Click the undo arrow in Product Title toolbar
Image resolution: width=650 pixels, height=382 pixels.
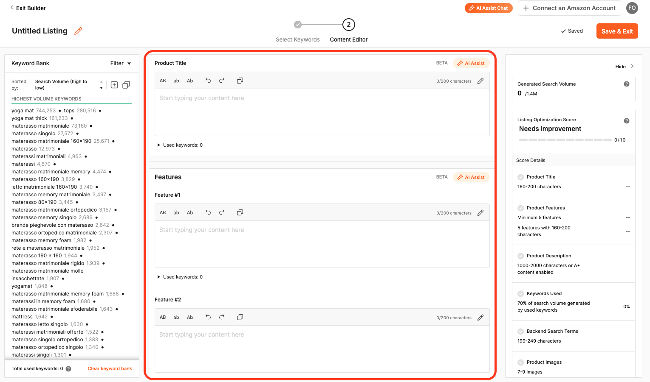coord(208,81)
